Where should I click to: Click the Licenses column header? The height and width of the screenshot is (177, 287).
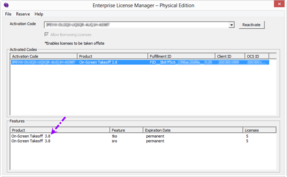coord(259,130)
